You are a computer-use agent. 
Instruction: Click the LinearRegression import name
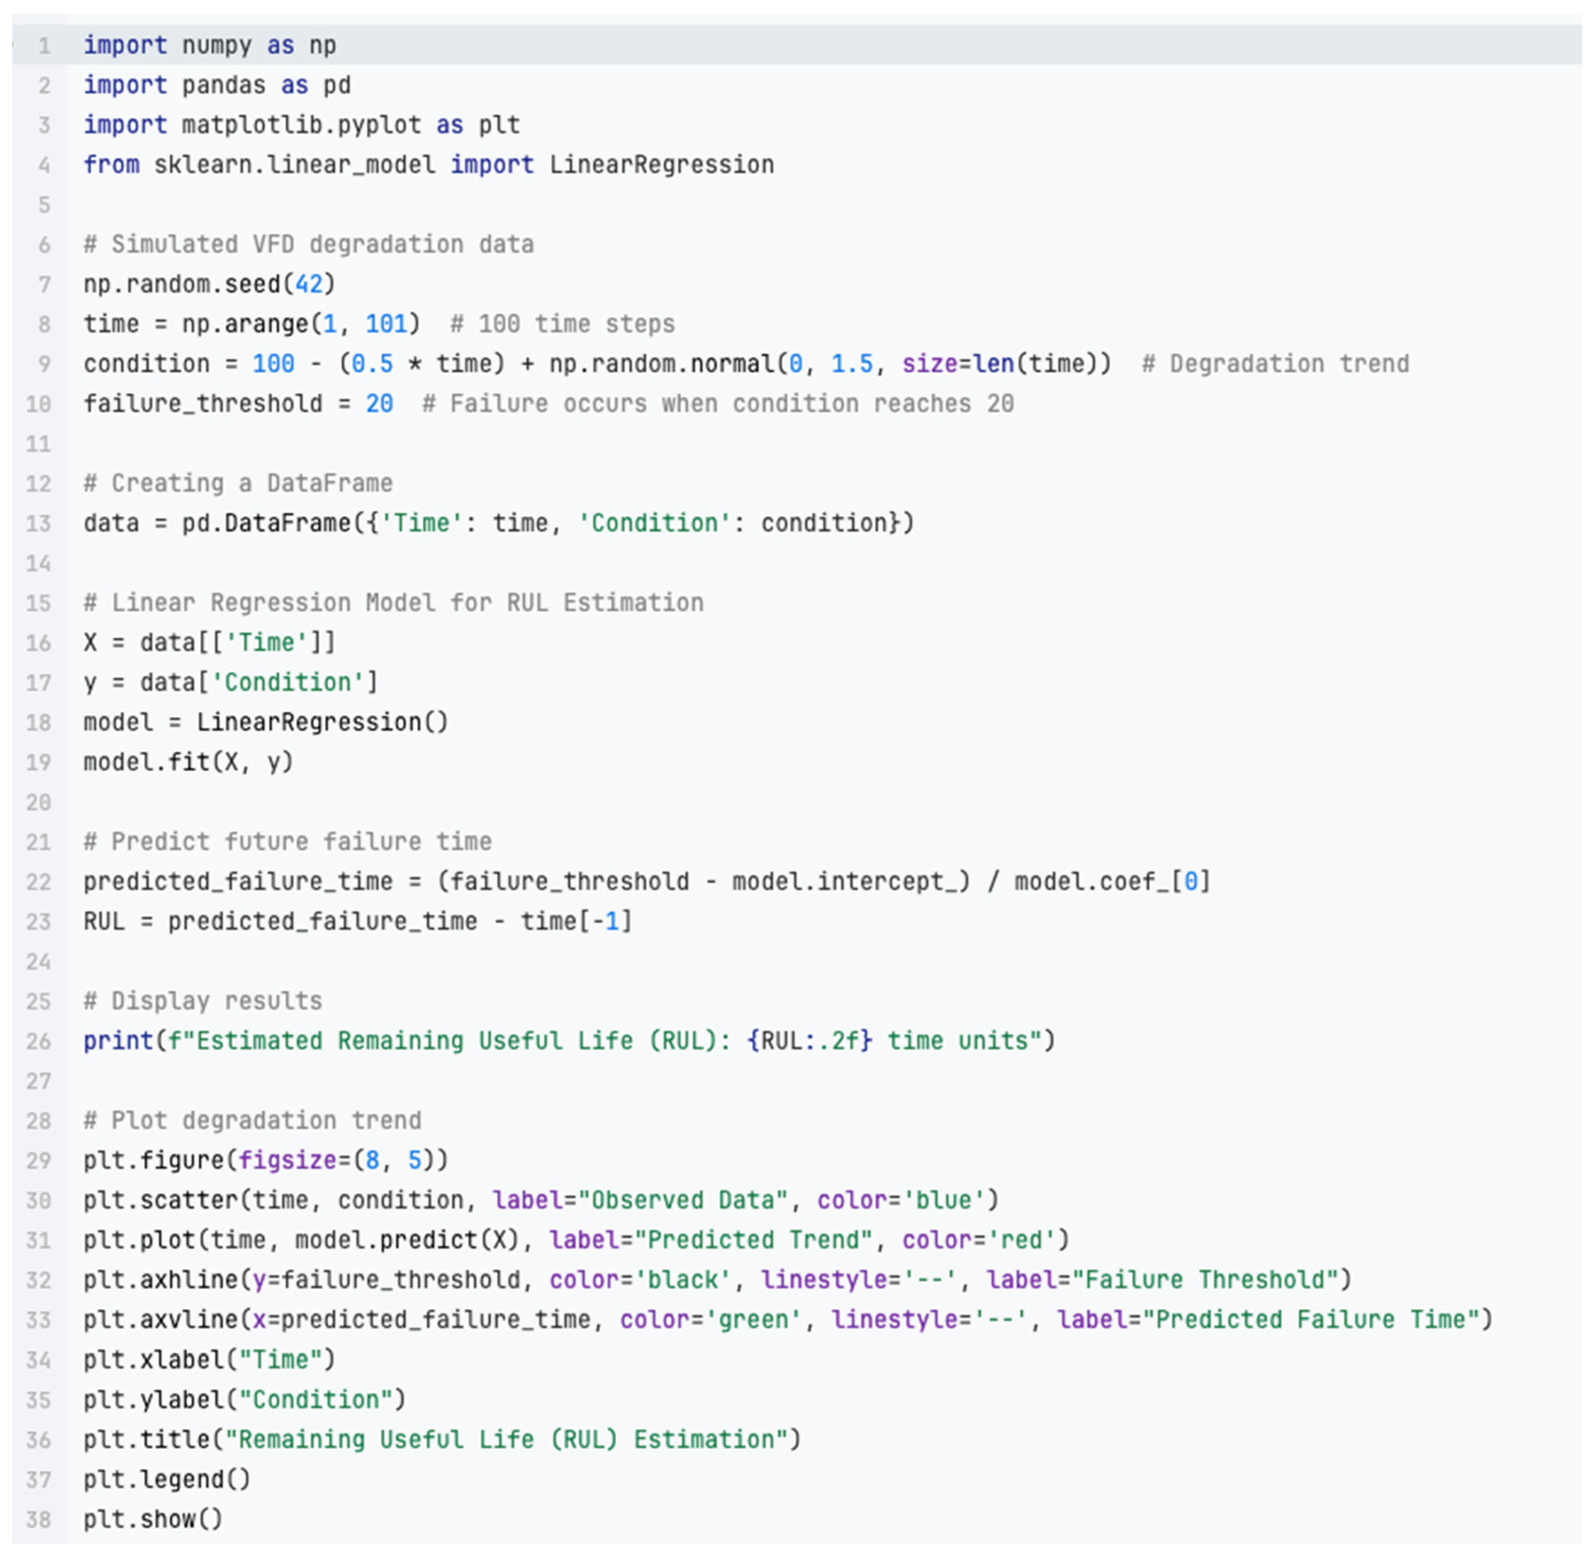coord(661,165)
